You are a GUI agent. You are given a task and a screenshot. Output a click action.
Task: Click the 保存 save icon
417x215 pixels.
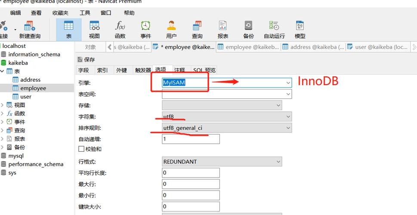click(x=80, y=60)
